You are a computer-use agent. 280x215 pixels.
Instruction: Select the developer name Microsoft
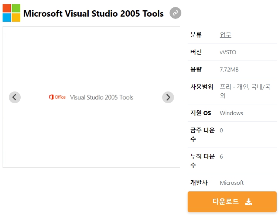[x=232, y=183]
